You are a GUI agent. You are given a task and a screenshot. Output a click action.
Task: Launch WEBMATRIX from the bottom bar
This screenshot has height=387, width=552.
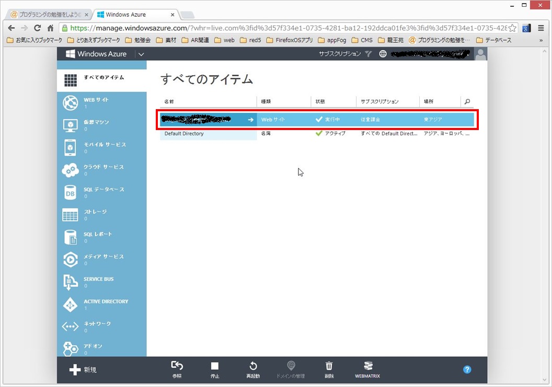[367, 369]
